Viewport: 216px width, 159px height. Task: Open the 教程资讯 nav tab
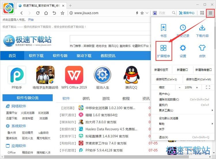[108, 56]
